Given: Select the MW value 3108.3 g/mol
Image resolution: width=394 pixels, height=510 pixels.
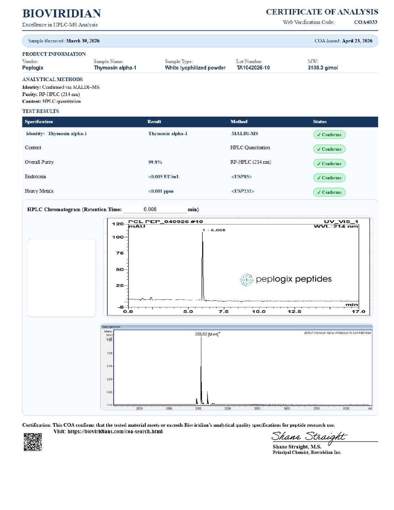Looking at the screenshot, I should (323, 68).
